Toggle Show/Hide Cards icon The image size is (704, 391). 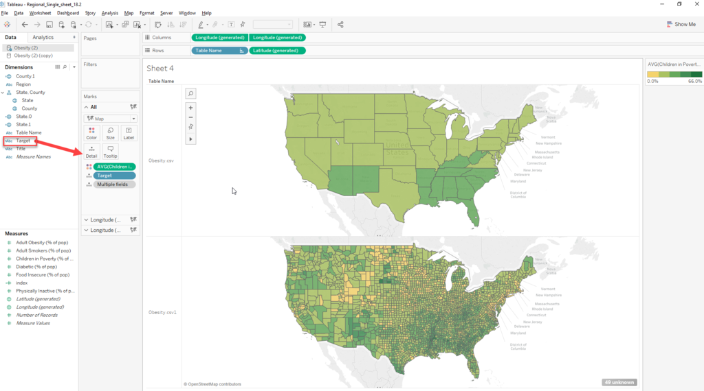[x=307, y=25]
